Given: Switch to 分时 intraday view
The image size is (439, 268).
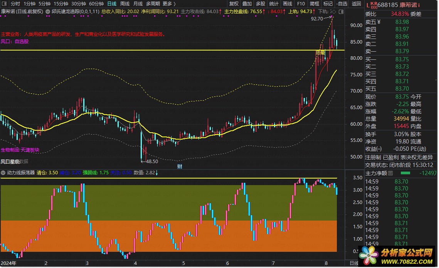Looking at the screenshot, I should [x=15, y=3].
